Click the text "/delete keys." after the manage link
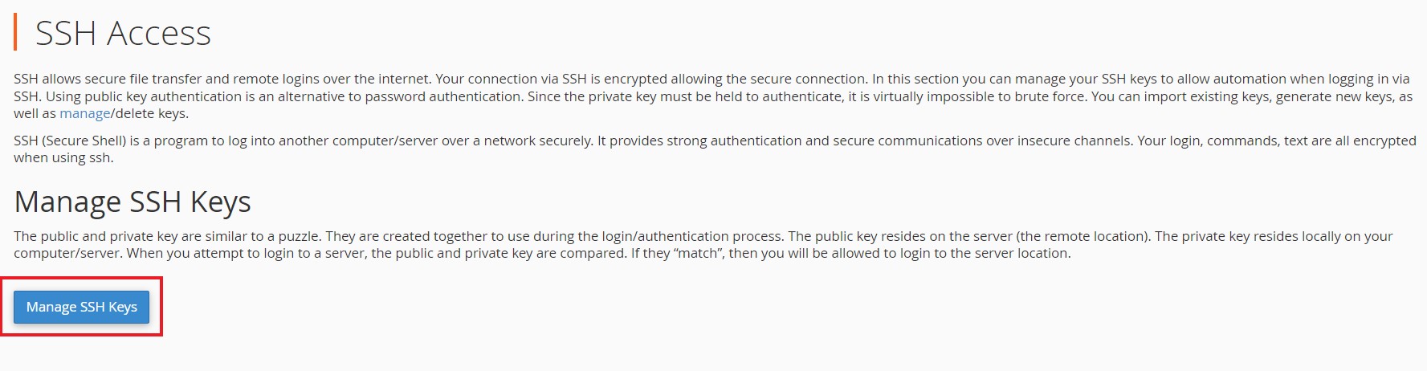This screenshot has width=1427, height=371. [149, 113]
